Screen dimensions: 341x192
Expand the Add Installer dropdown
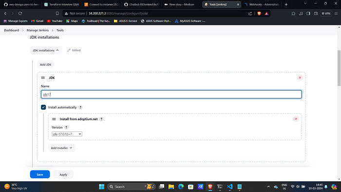click(61, 148)
